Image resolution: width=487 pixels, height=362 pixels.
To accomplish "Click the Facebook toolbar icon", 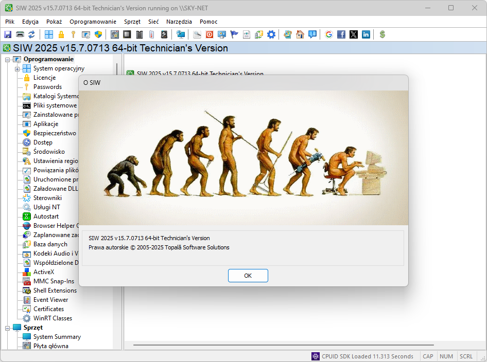I will 341,34.
